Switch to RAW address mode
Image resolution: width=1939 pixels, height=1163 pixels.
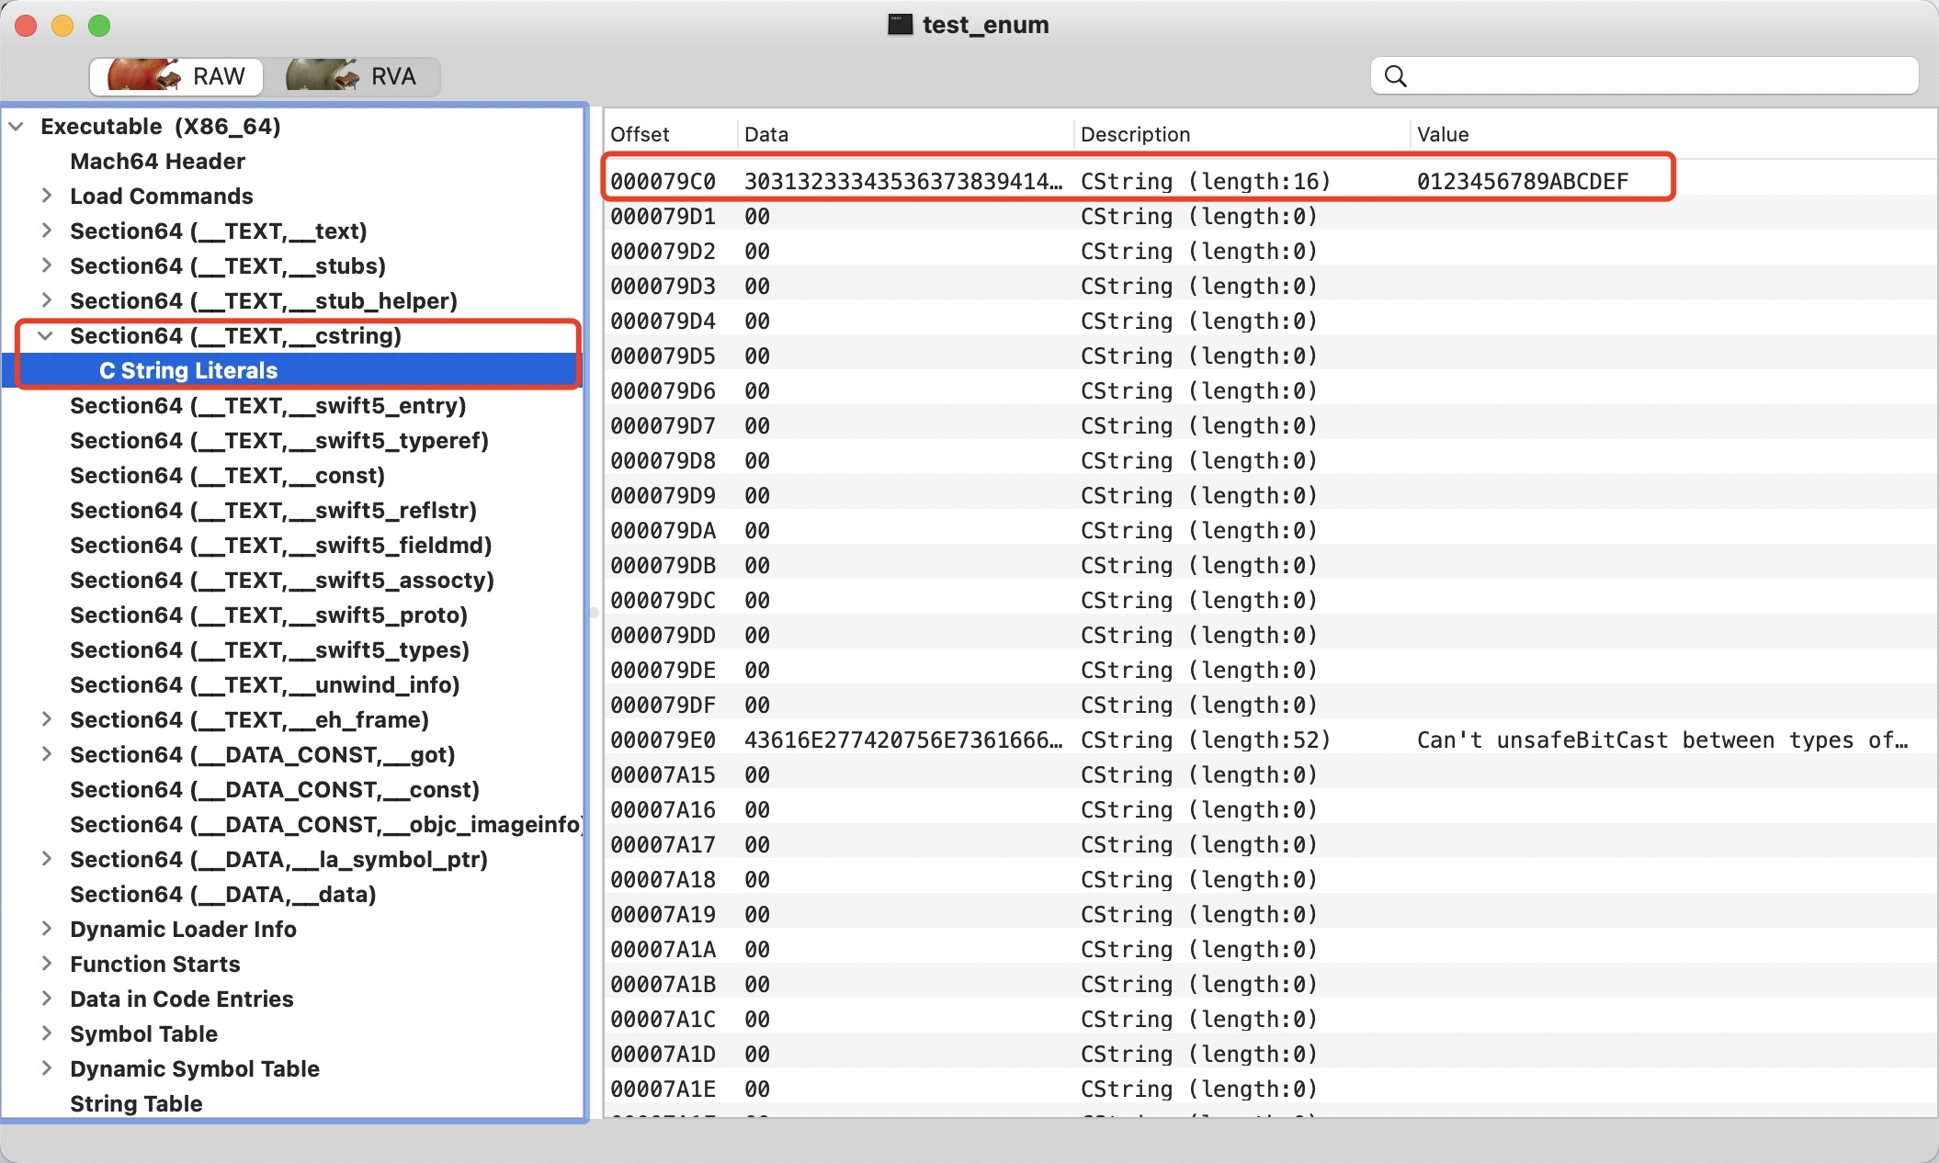point(176,76)
